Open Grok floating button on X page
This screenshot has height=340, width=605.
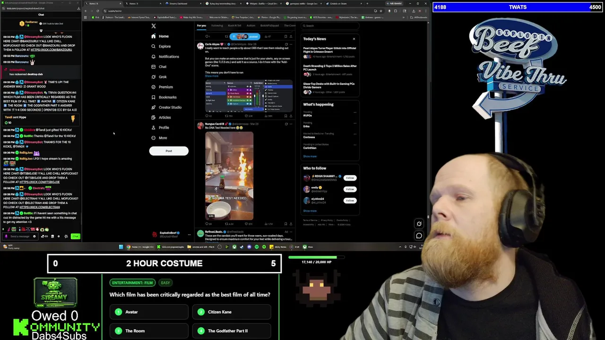[x=419, y=224]
